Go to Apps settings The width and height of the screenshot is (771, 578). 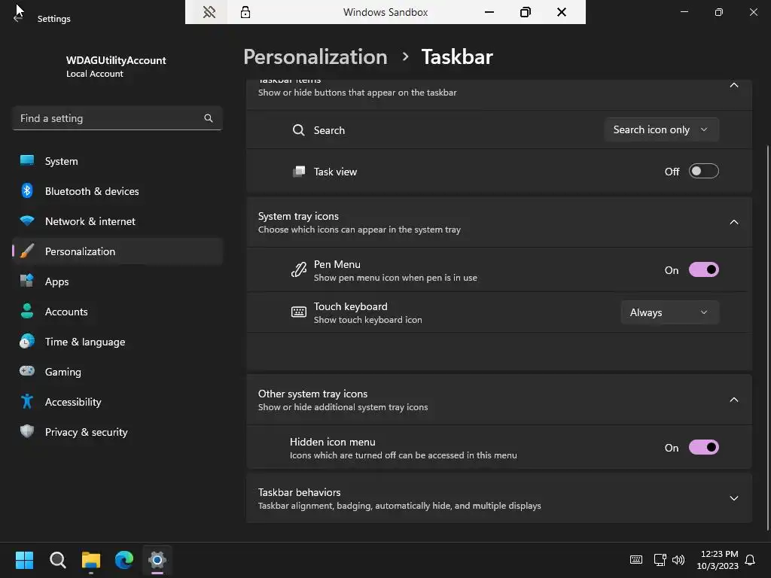pyautogui.click(x=117, y=281)
